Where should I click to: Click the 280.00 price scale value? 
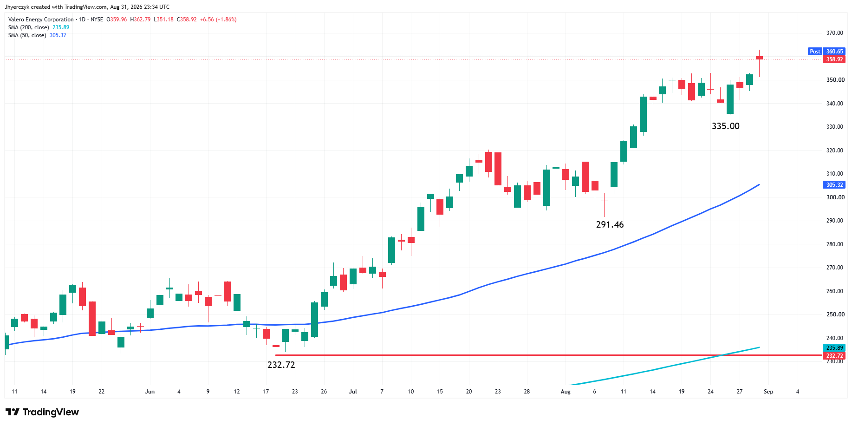834,244
